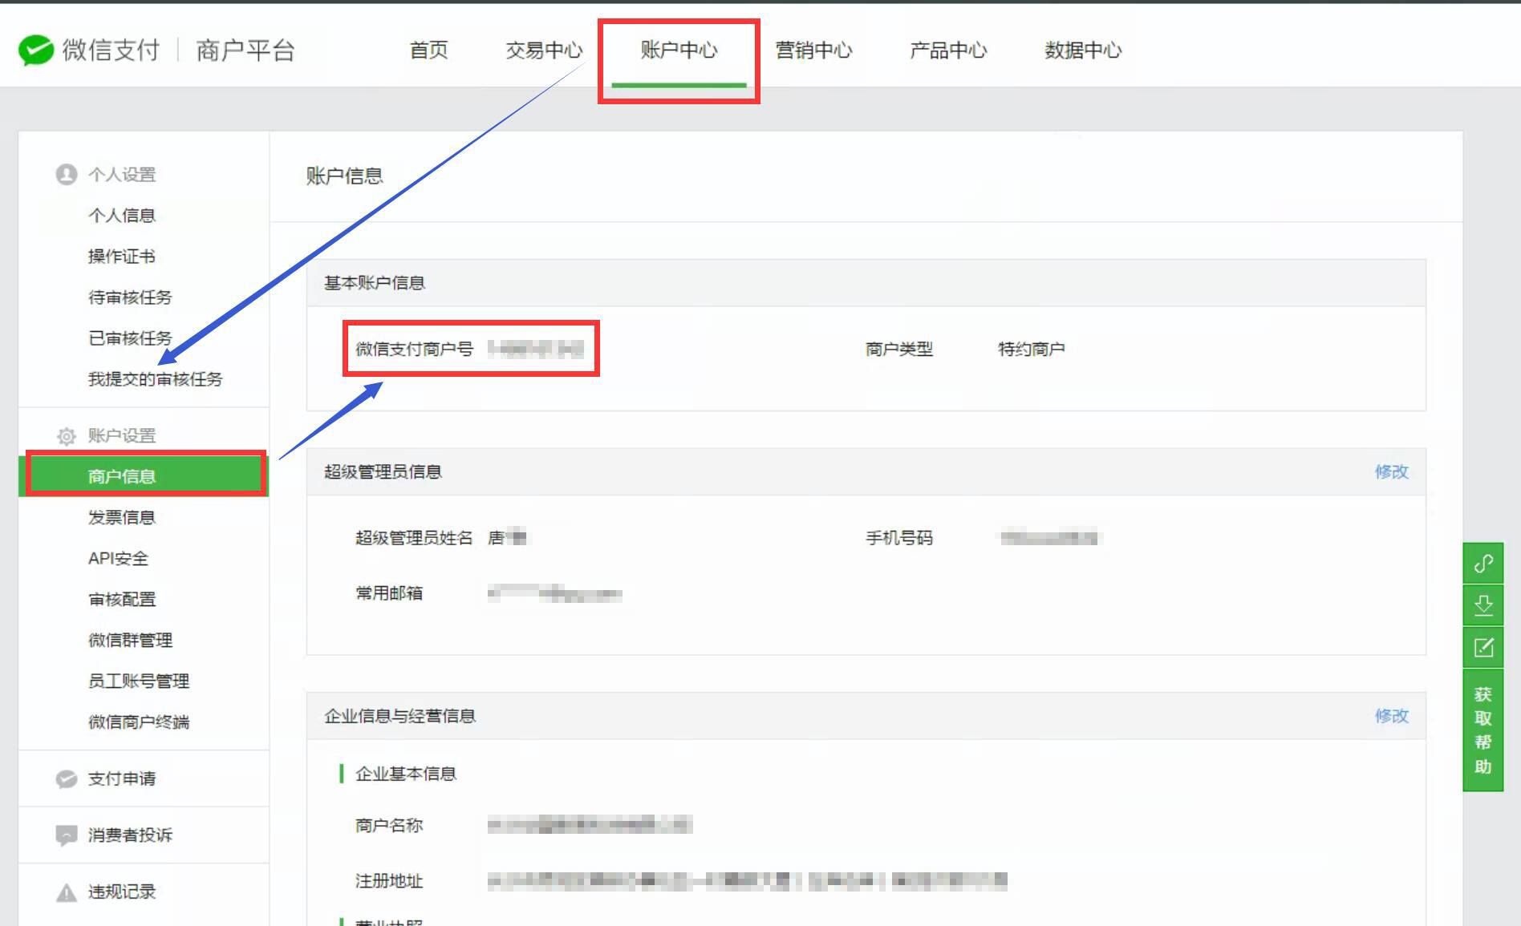
Task: Click 个人设置 section heading
Action: (x=121, y=175)
